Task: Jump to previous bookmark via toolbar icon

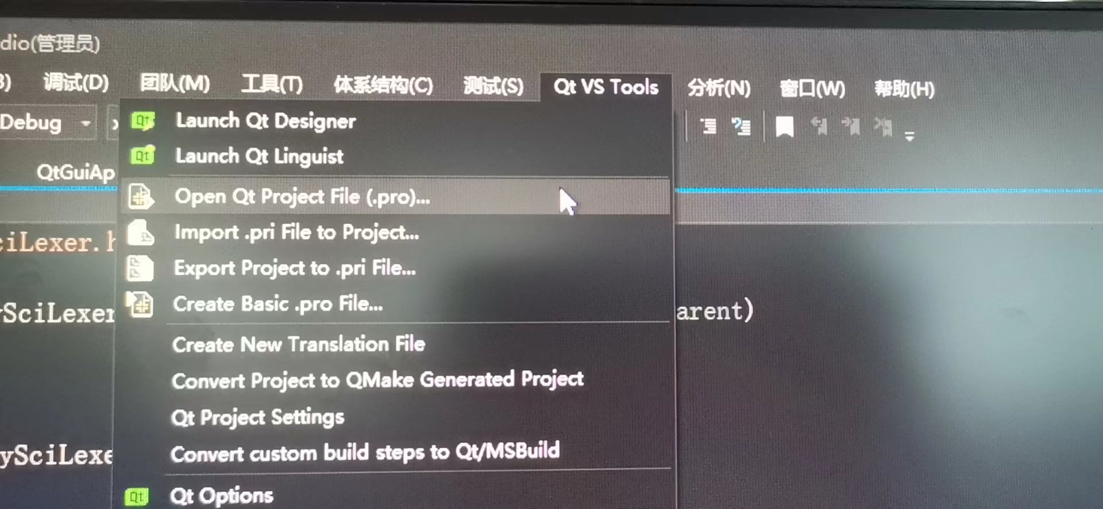Action: (820, 127)
